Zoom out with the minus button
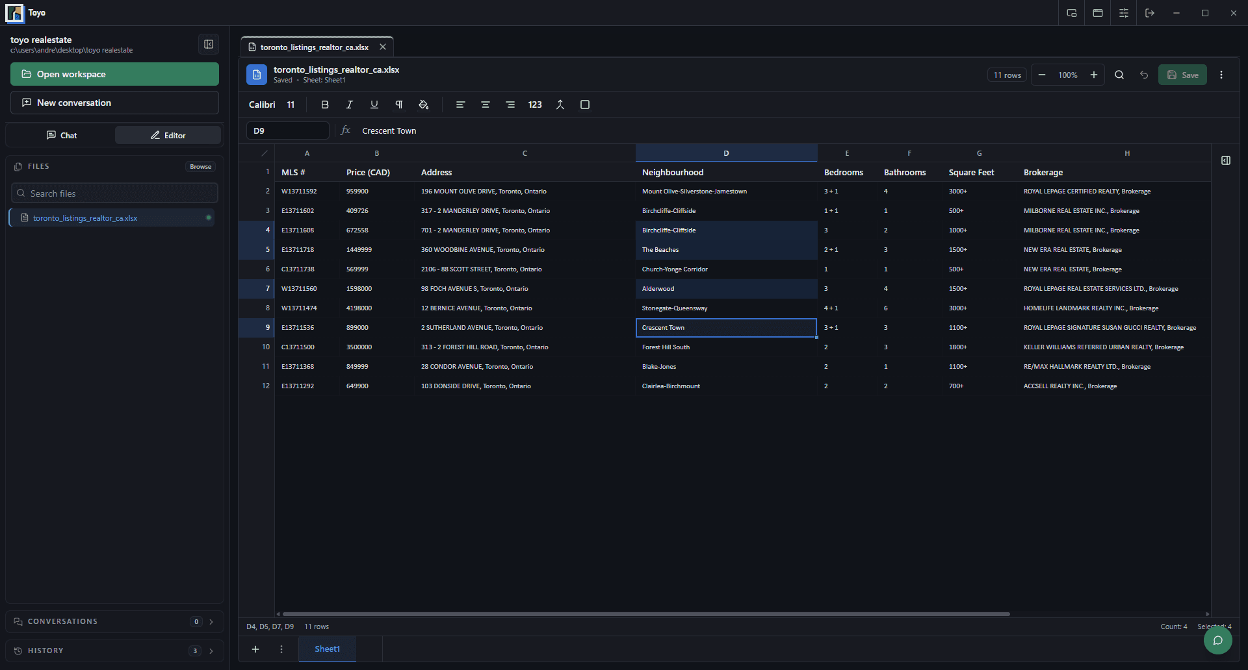The height and width of the screenshot is (670, 1248). click(x=1042, y=75)
